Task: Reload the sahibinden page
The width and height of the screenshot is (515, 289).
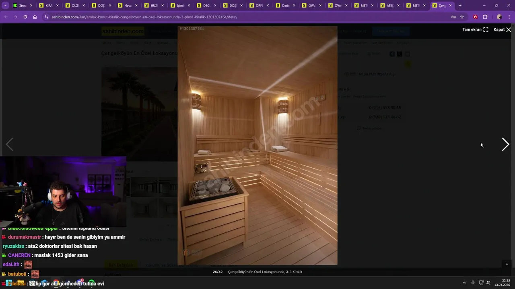Action: (x=25, y=17)
